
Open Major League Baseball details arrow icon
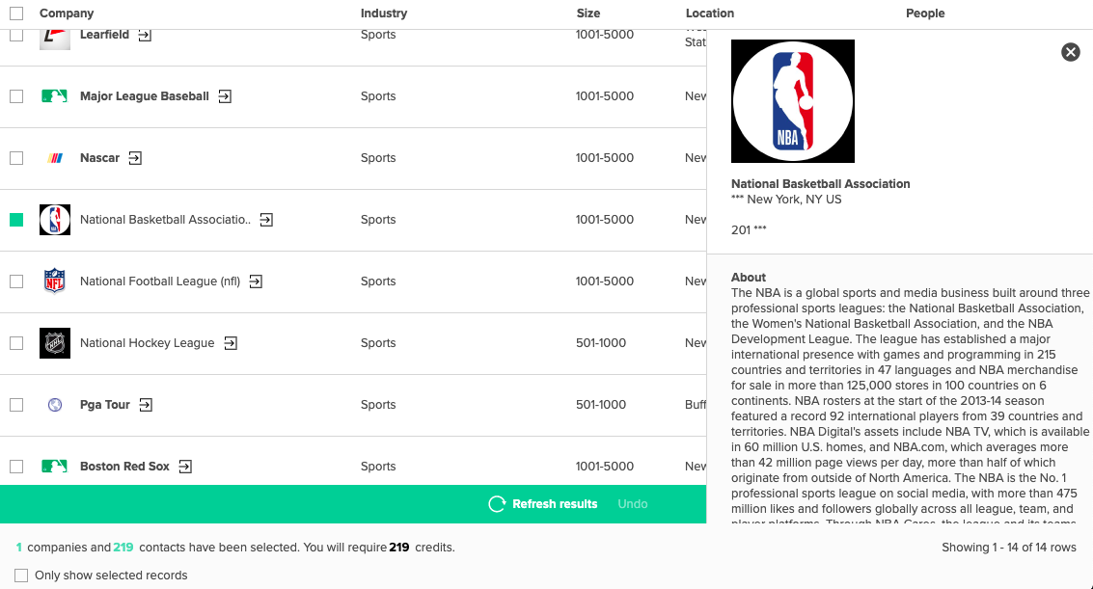[225, 96]
